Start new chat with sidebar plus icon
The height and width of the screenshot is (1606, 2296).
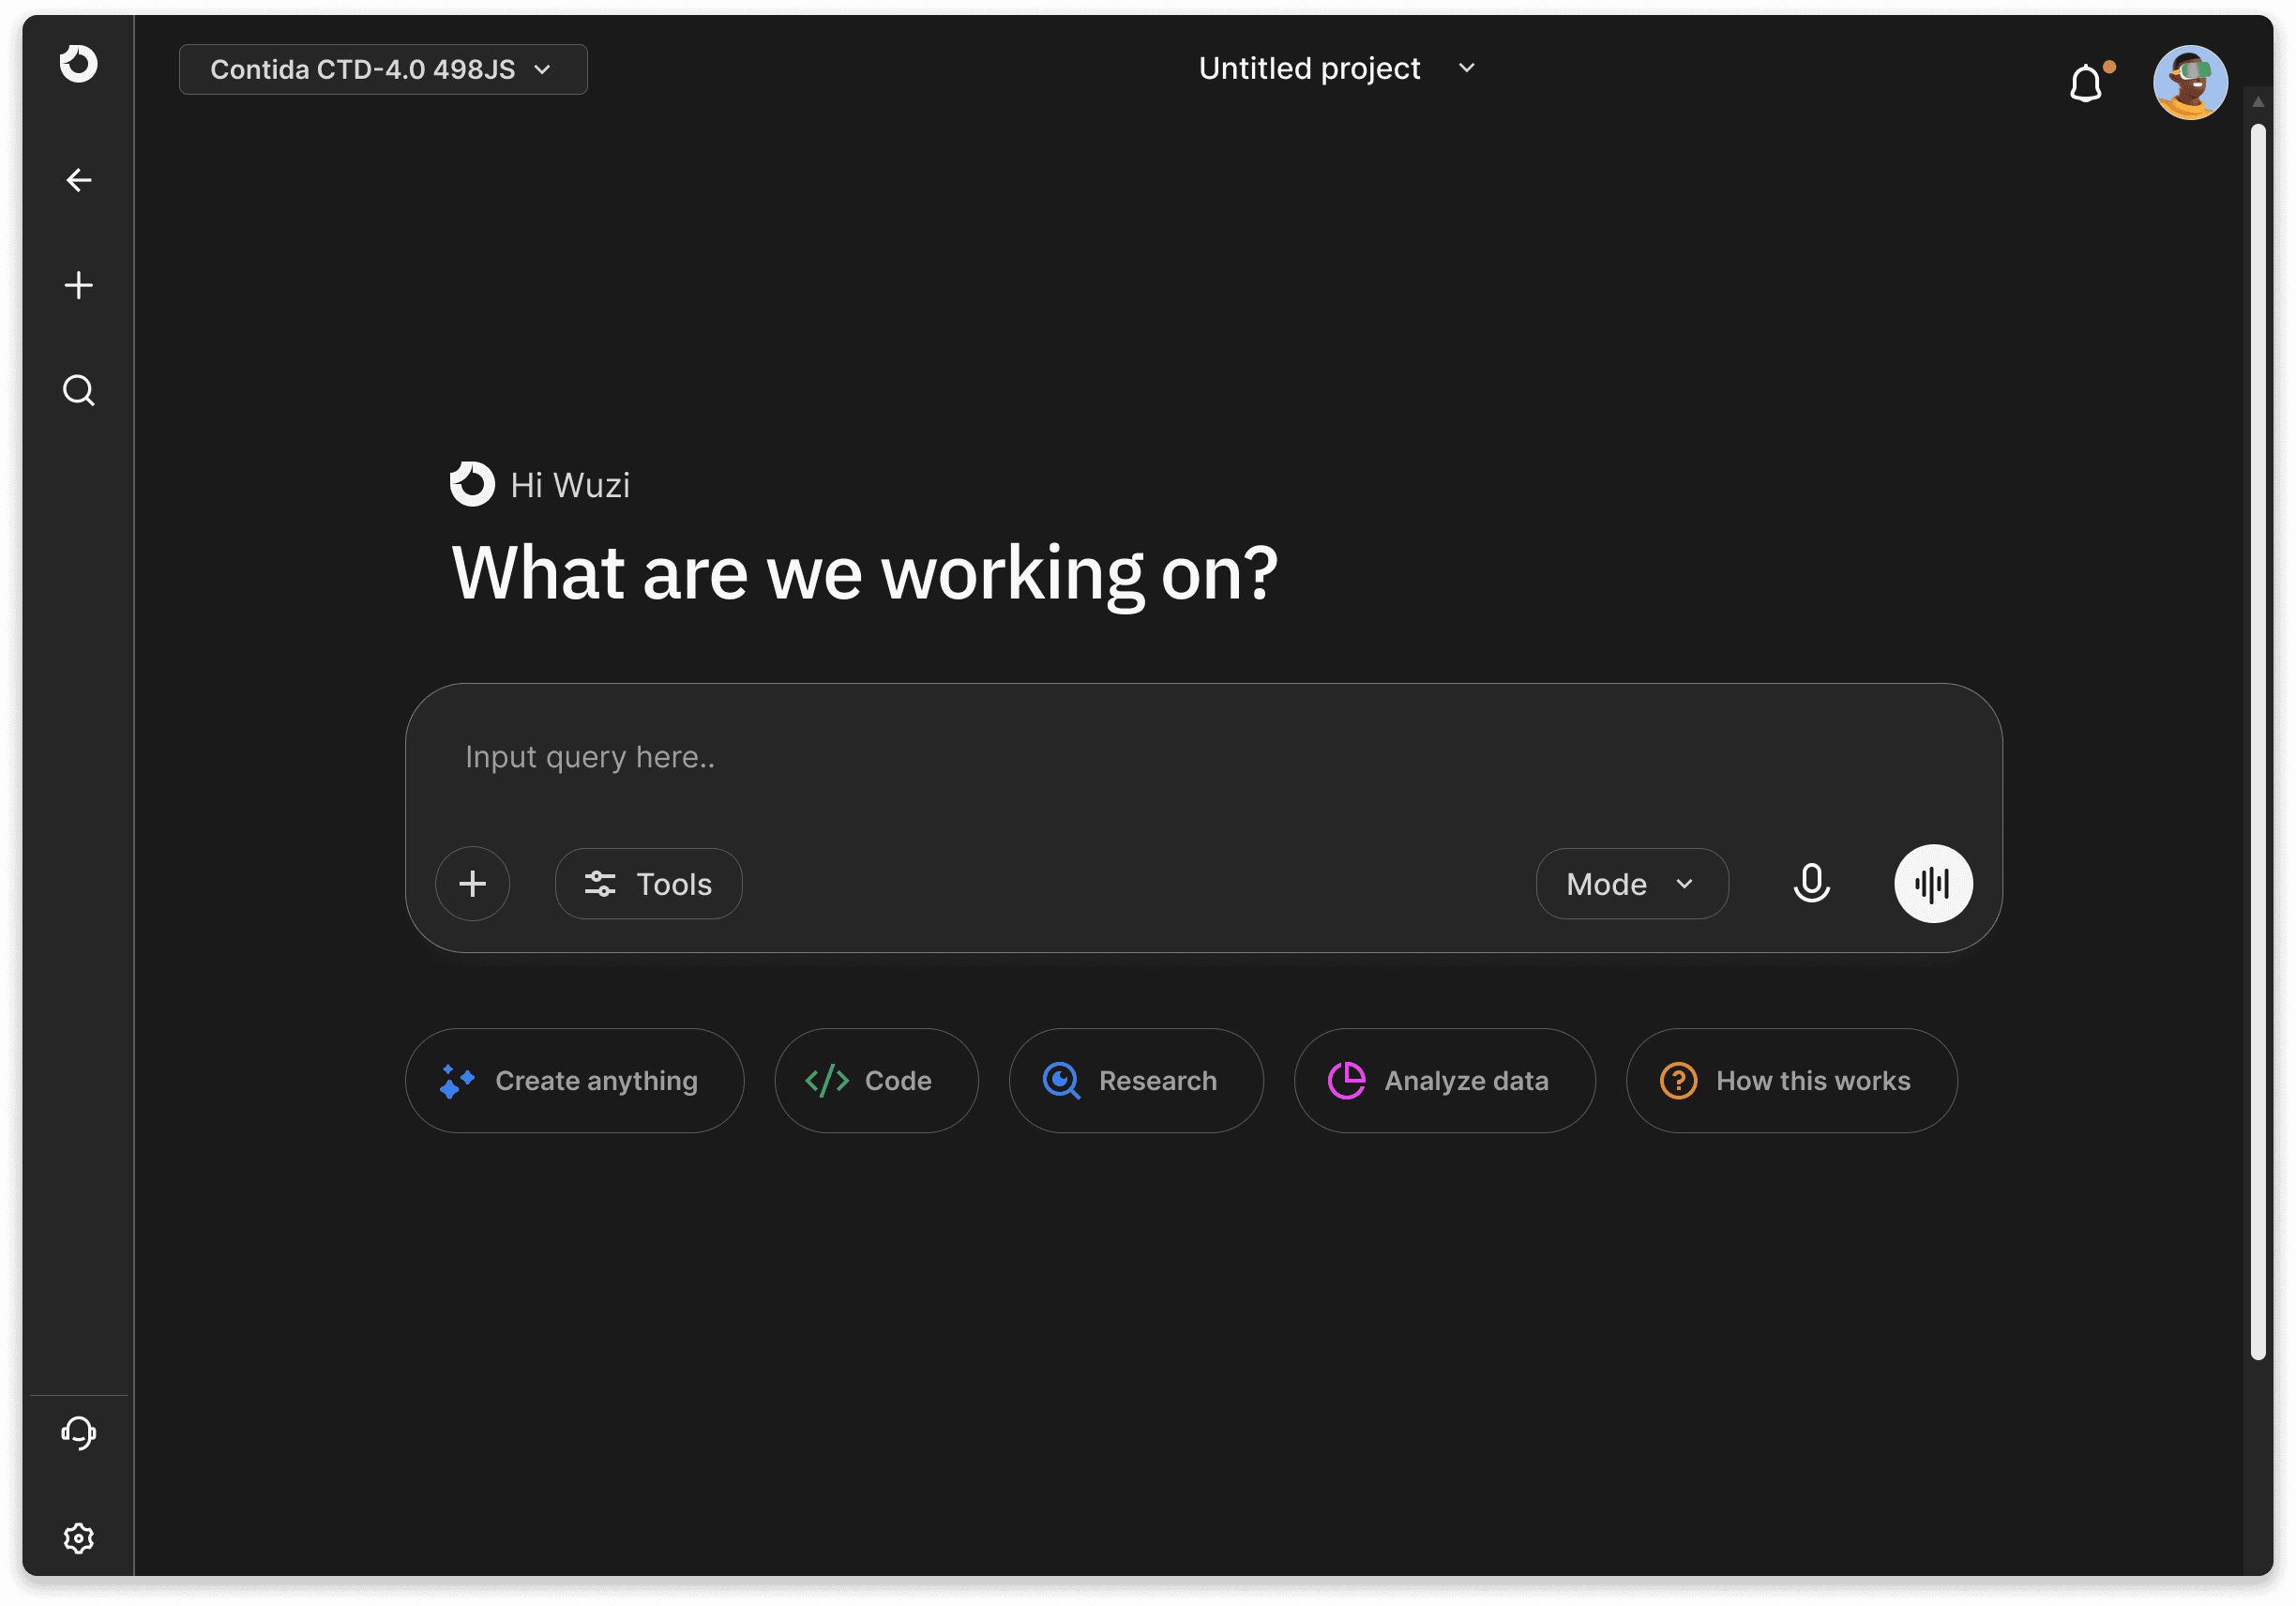coord(78,285)
